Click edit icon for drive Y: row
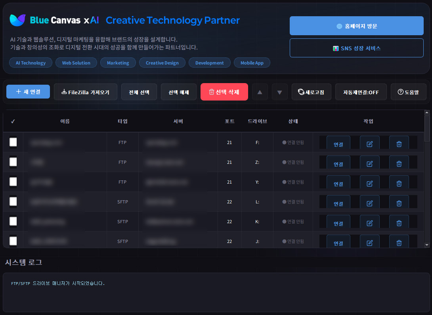 369,183
